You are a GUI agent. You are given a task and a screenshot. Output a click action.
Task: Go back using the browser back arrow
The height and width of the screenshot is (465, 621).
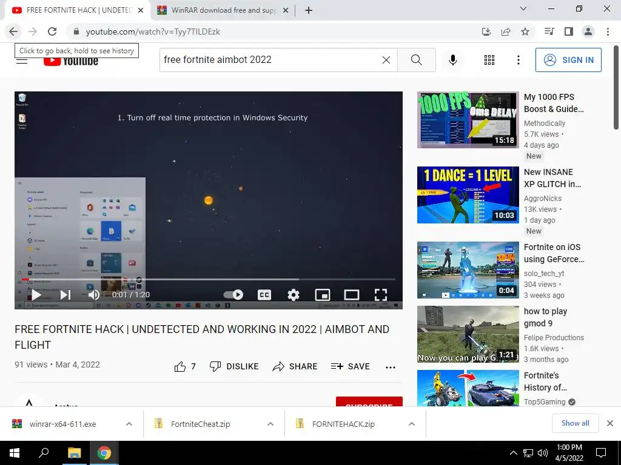point(13,31)
